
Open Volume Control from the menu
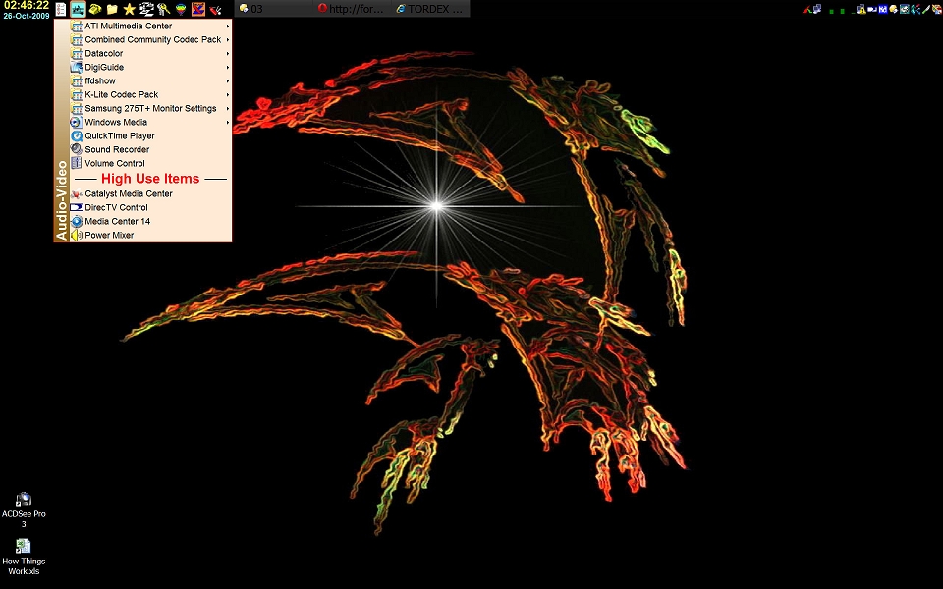pos(114,164)
